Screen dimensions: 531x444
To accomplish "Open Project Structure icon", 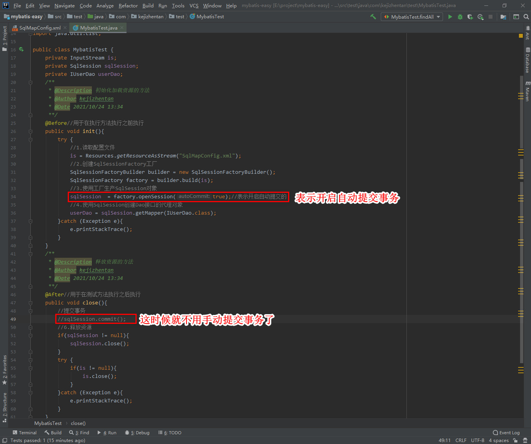I will pyautogui.click(x=503, y=17).
